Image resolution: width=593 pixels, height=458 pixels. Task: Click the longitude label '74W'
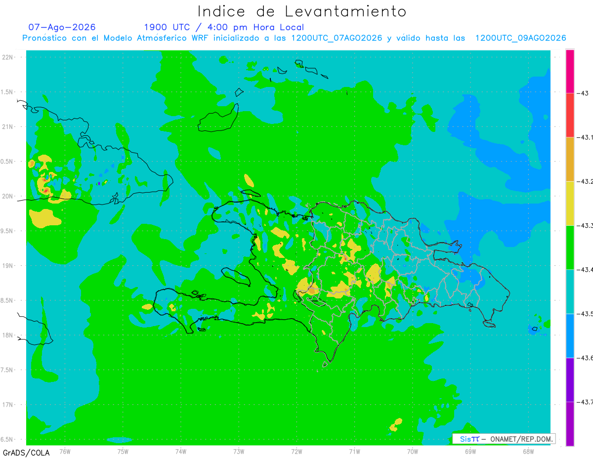click(181, 452)
